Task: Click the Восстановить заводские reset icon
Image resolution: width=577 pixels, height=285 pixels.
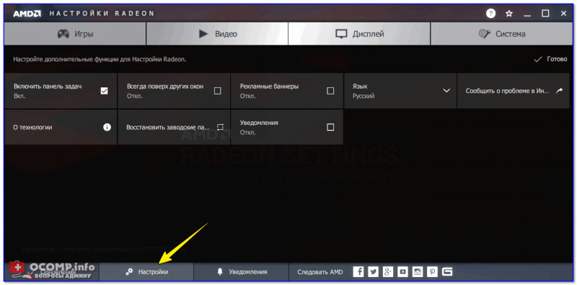Action: [x=220, y=128]
